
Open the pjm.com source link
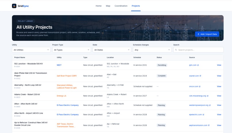click(x=193, y=65)
